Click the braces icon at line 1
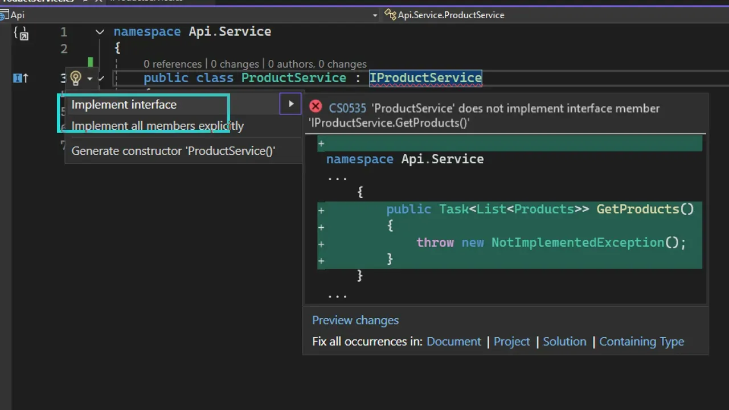The image size is (729, 410). [21, 33]
